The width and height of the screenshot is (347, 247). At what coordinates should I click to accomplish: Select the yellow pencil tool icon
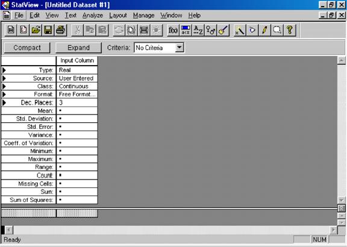[264, 30]
